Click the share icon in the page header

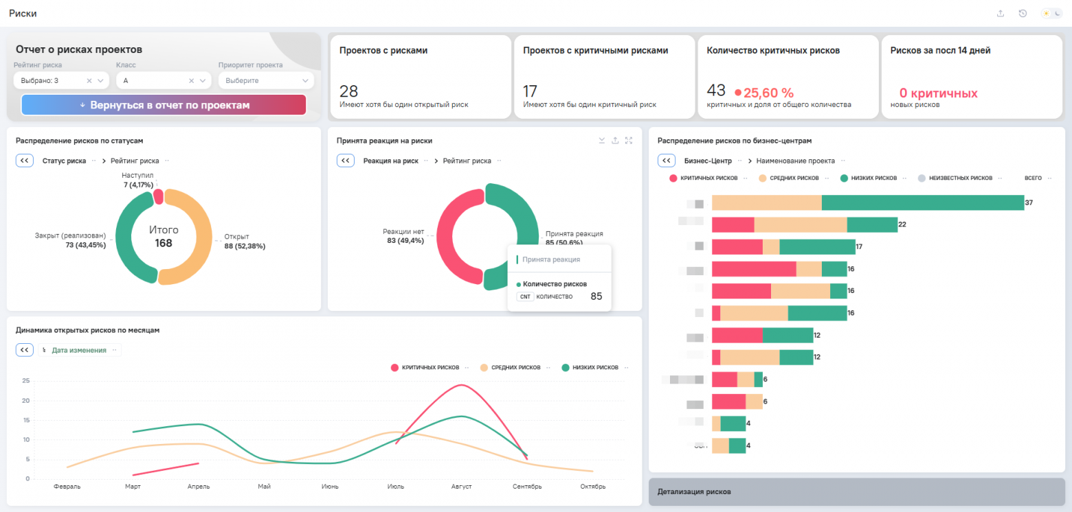coord(1001,13)
